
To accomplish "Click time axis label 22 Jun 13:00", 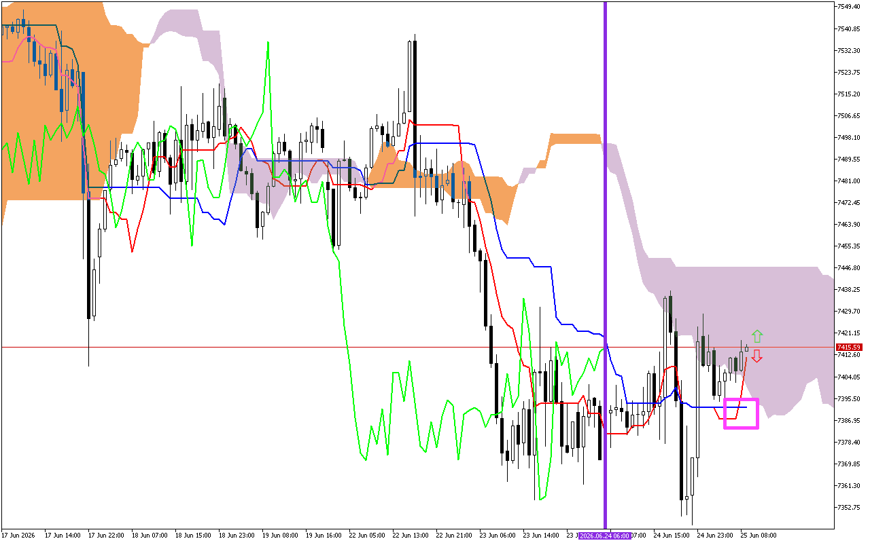I will click(x=411, y=536).
